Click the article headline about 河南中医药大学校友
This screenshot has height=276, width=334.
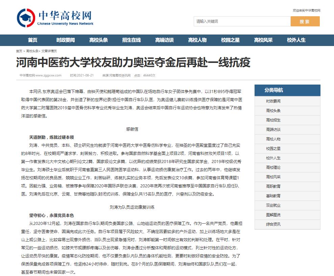(133, 63)
